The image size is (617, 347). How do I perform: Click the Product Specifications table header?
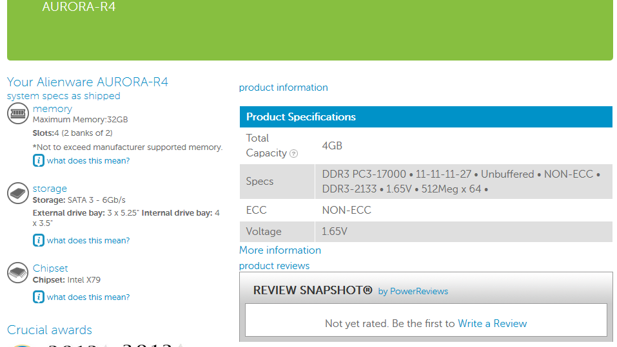point(426,117)
